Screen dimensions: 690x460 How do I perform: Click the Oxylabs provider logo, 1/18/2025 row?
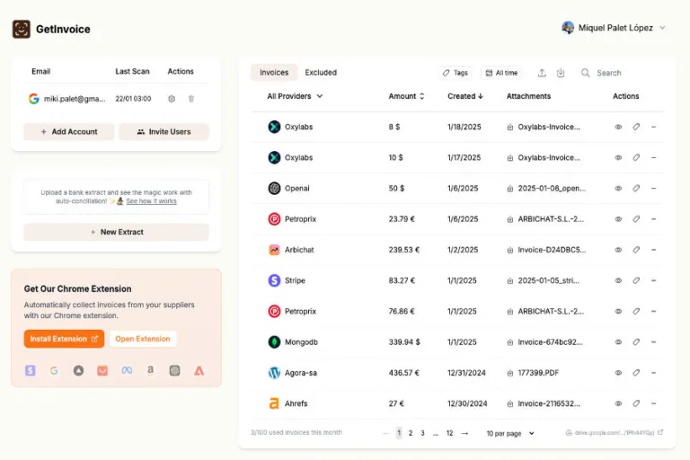(274, 127)
